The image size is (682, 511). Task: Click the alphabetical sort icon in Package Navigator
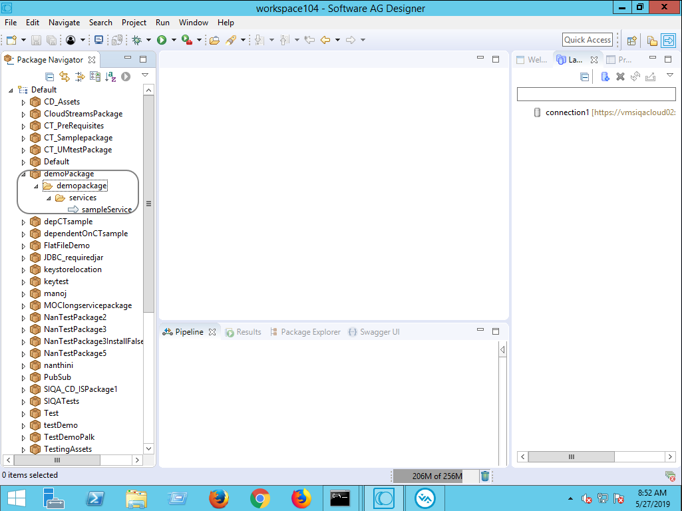point(110,77)
